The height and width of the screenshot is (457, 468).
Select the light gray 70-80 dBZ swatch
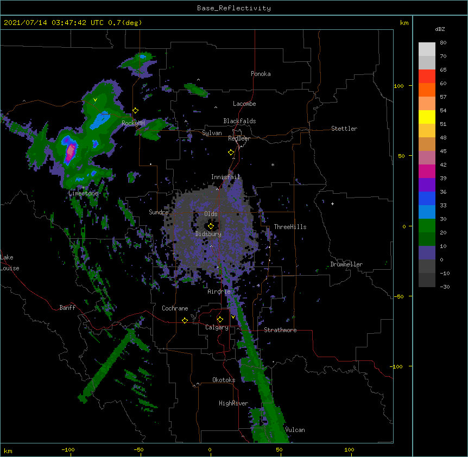[427, 49]
